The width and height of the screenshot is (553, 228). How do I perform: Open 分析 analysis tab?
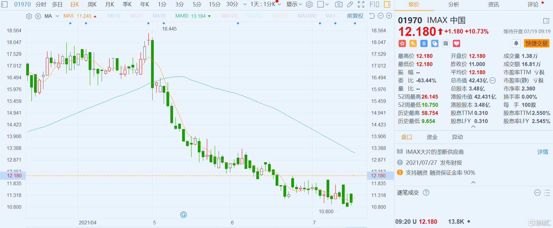click(454, 5)
